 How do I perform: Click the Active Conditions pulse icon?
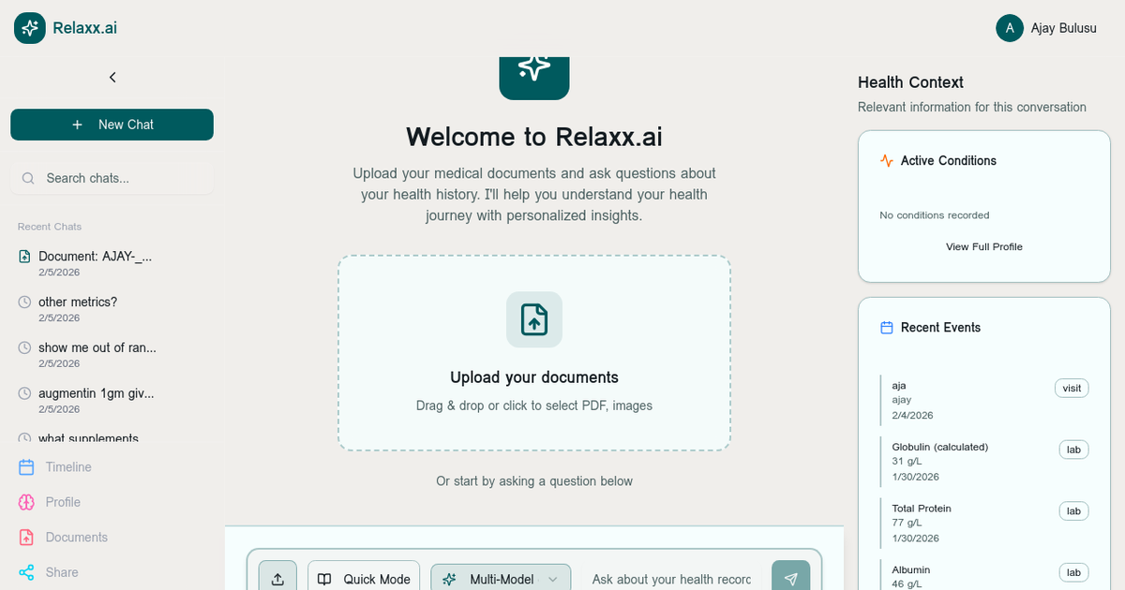pos(885,160)
